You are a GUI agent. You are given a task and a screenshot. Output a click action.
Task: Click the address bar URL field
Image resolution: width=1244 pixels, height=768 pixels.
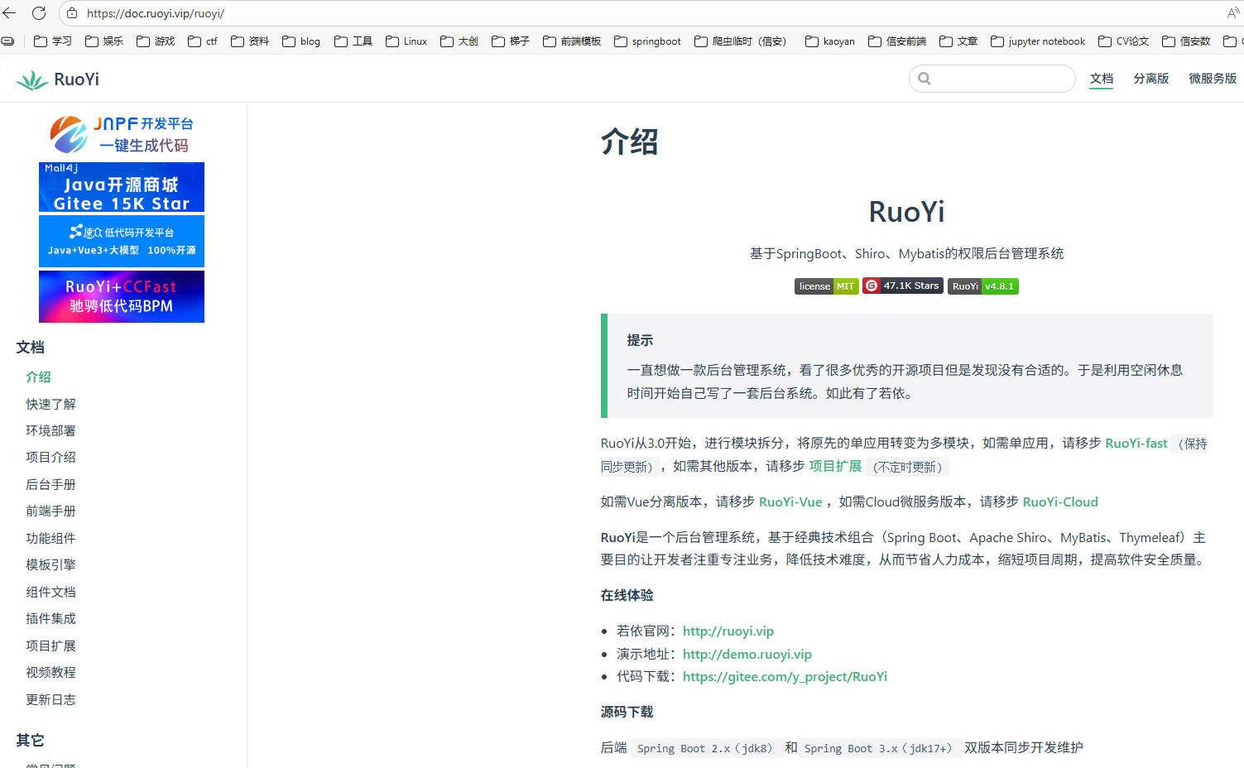click(x=646, y=13)
